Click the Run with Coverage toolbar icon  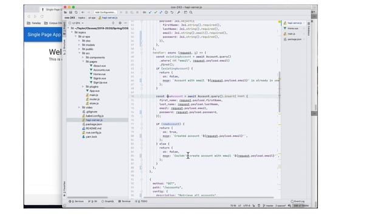pos(132,12)
